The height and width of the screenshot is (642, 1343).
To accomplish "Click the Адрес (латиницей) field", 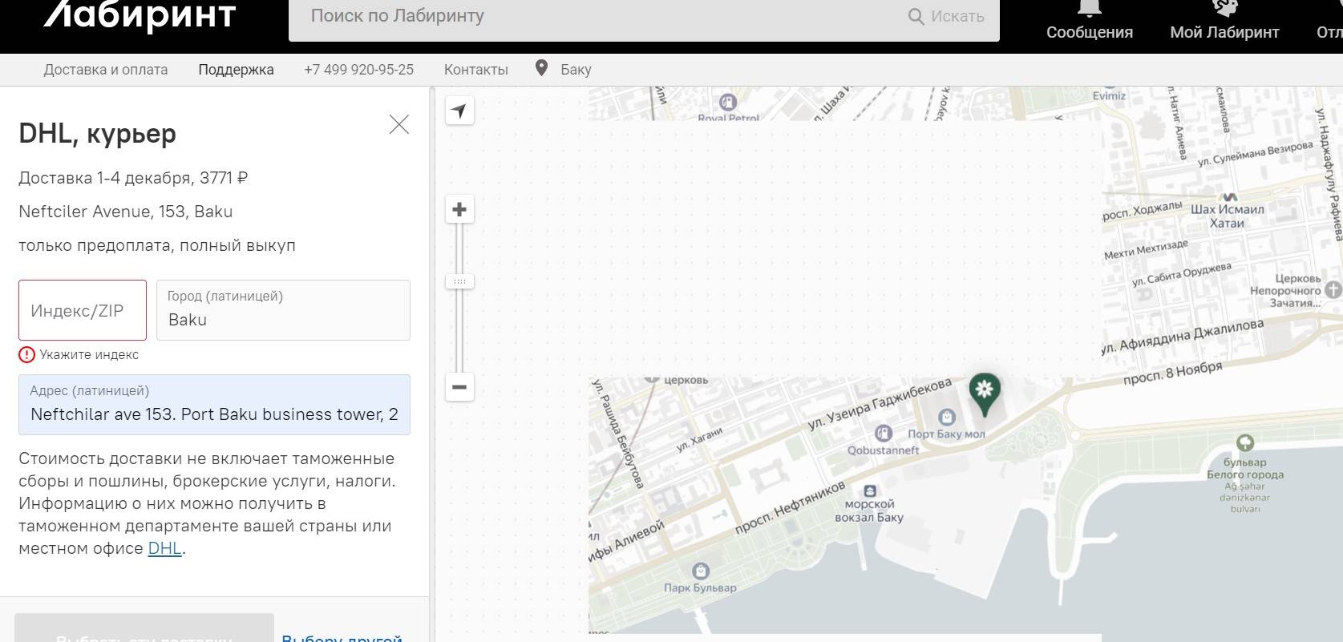I will point(214,405).
